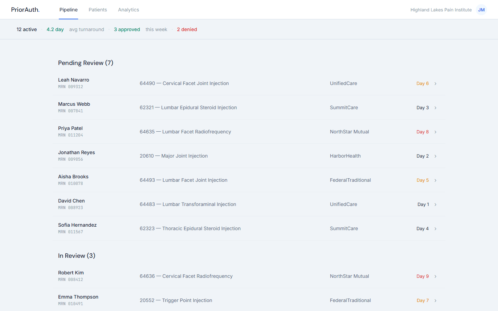The image size is (498, 311).
Task: Go to the Analytics tab
Action: [129, 10]
